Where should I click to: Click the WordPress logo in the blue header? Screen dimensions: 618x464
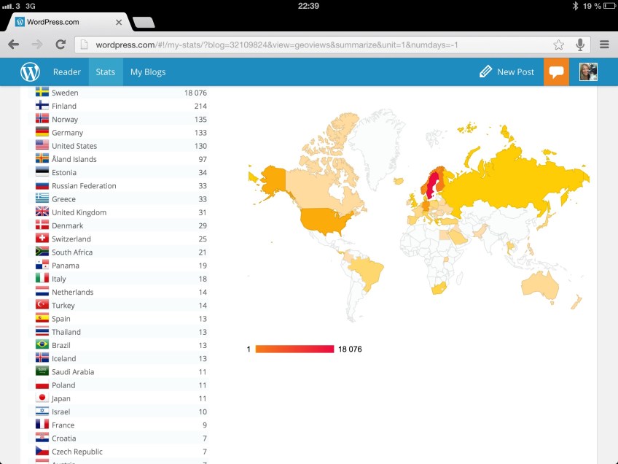click(x=30, y=71)
